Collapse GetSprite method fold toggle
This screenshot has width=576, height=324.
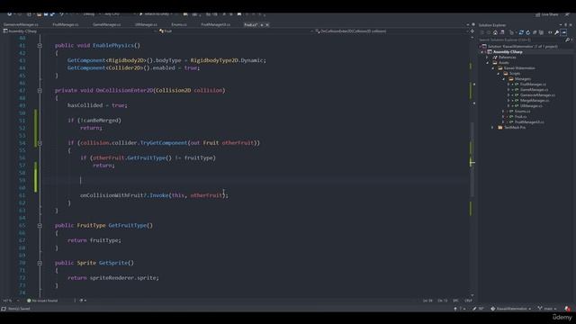40,263
